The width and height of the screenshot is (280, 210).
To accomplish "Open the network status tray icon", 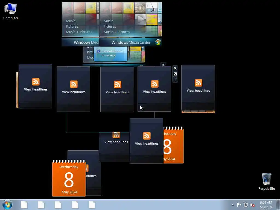I will [x=246, y=205].
